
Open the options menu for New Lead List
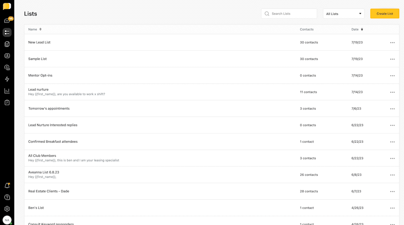pos(392,42)
